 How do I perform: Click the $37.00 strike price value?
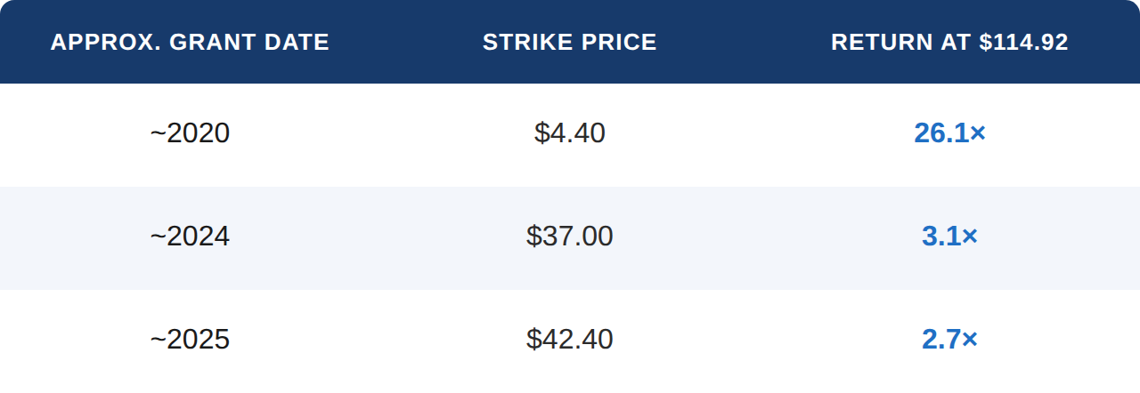pos(570,237)
